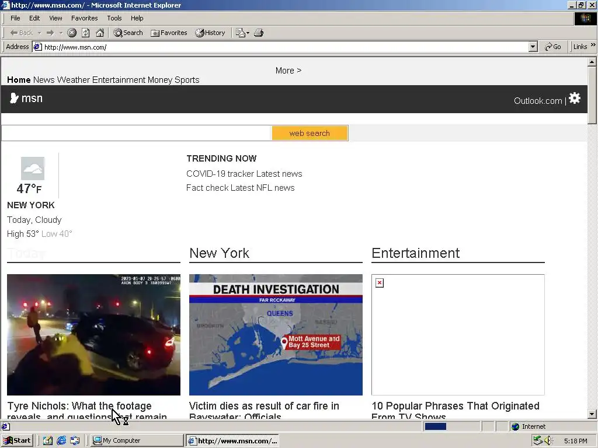598x448 pixels.
Task: Open the Windows Start menu
Action: (x=17, y=440)
